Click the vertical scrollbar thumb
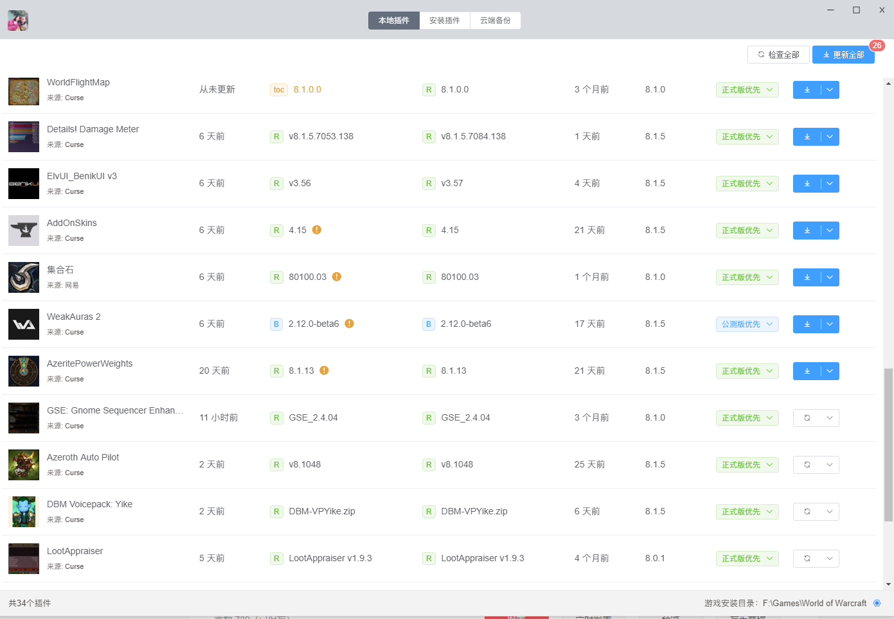The width and height of the screenshot is (894, 619). click(x=888, y=445)
